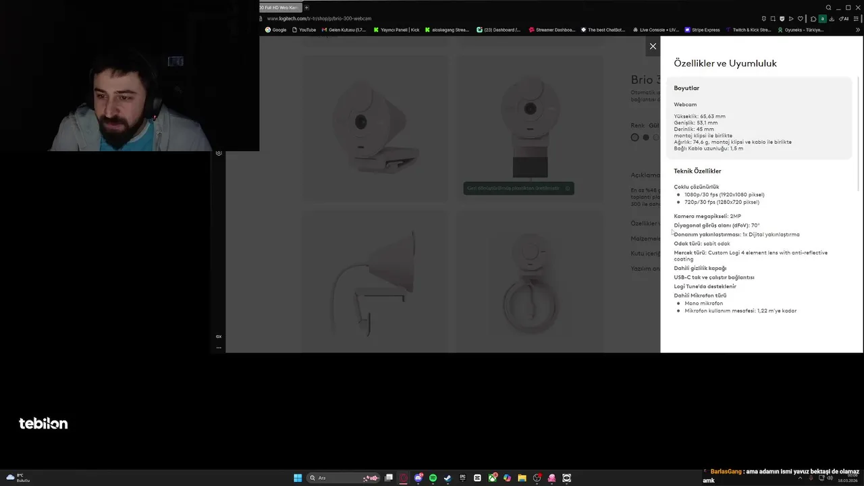
Task: Open Discord from the taskbar
Action: pyautogui.click(x=418, y=478)
